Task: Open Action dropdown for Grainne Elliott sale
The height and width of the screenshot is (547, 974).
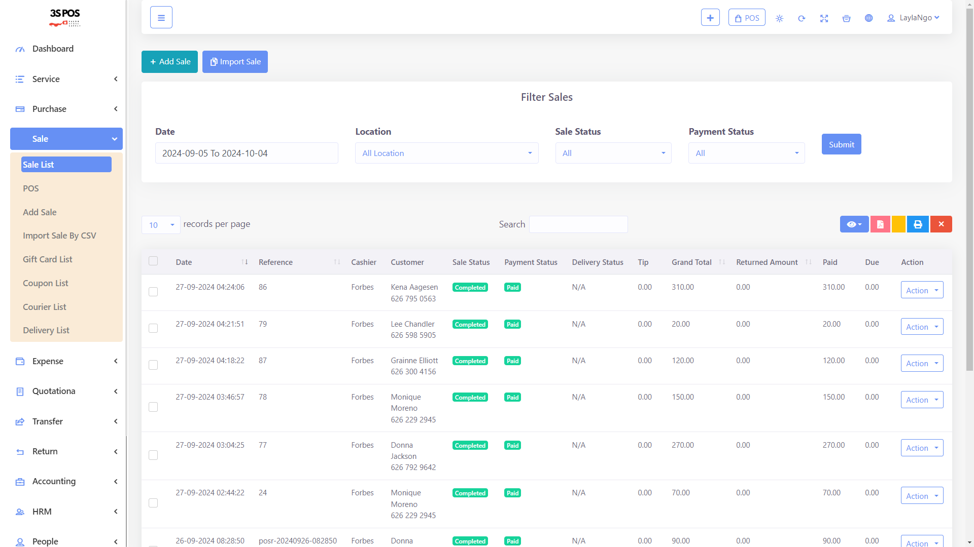Action: (x=922, y=364)
